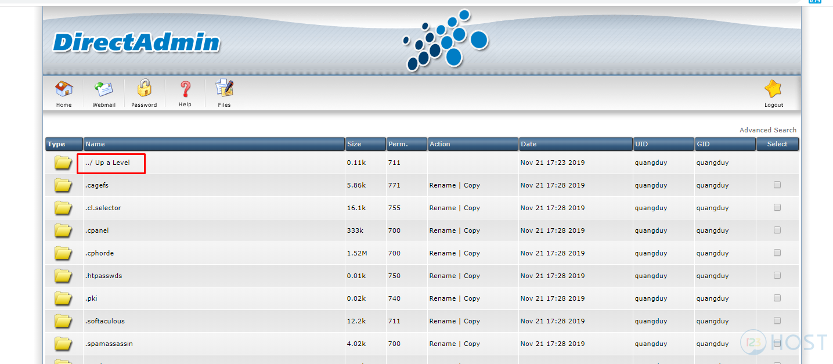Click Rename for .htpasswds
This screenshot has width=833, height=364.
point(442,276)
